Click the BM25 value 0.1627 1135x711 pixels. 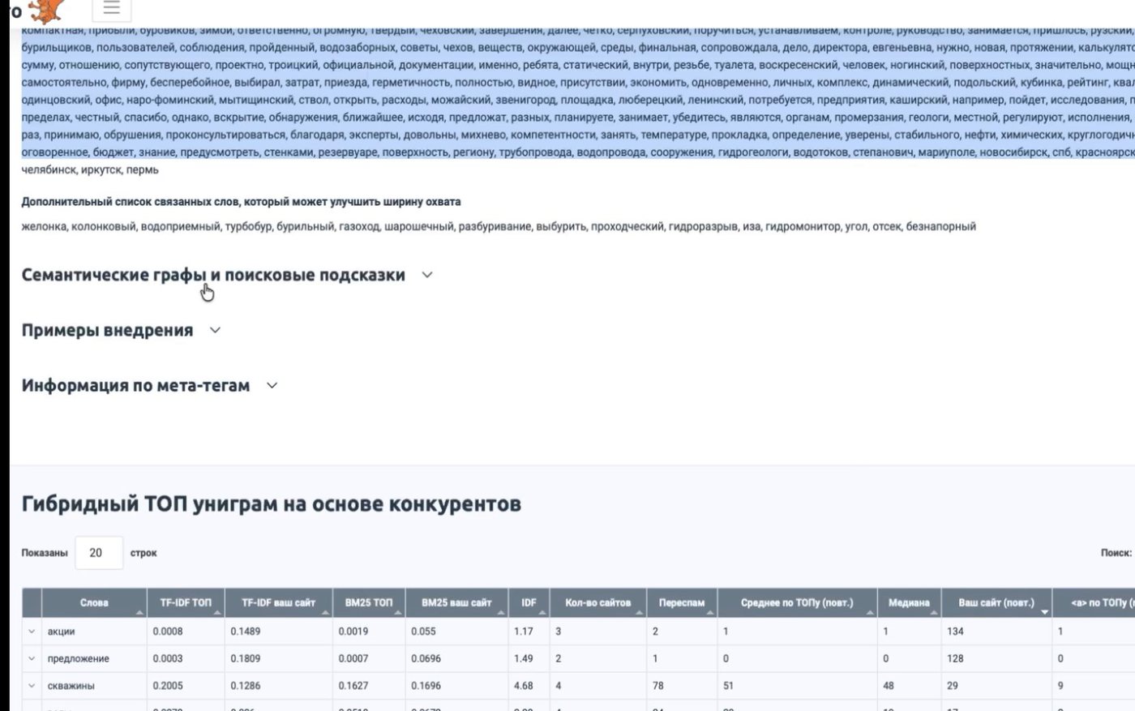[x=353, y=686]
